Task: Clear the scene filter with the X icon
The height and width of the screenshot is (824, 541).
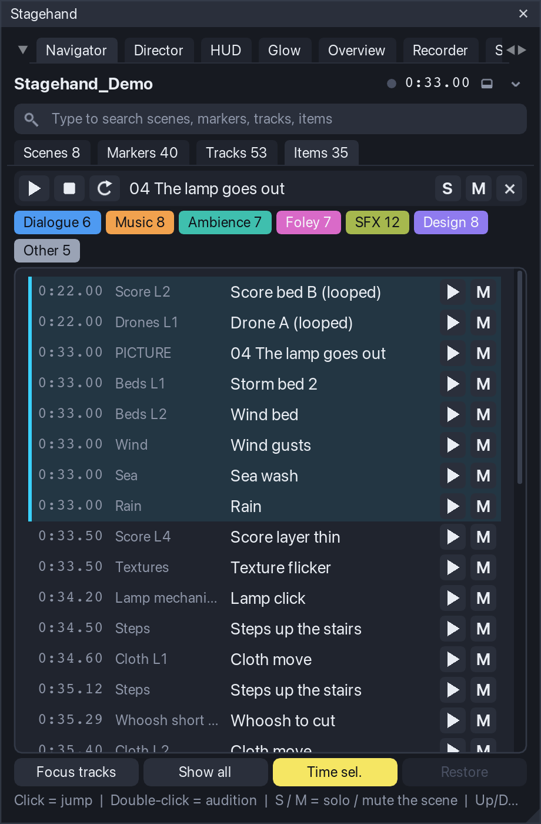Action: pos(509,188)
